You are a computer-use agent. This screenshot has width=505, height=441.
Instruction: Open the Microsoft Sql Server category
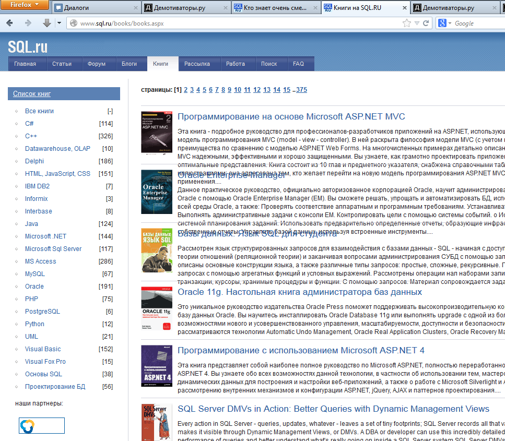click(53, 249)
